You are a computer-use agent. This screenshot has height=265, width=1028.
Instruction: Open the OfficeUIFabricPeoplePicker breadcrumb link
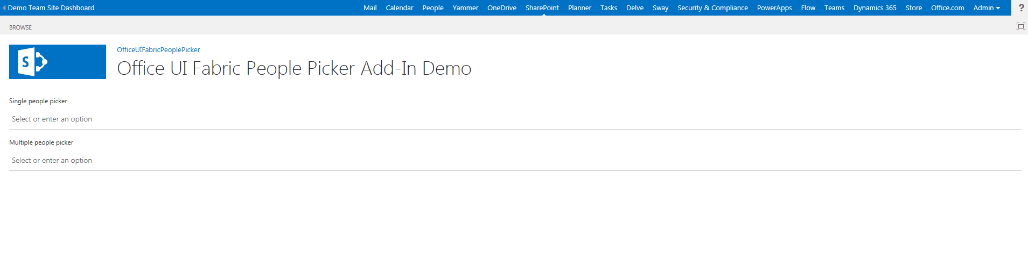point(158,49)
